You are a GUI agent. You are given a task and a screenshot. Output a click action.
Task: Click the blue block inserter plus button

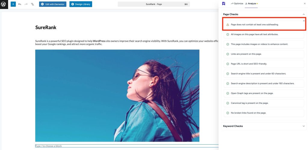[13, 4]
